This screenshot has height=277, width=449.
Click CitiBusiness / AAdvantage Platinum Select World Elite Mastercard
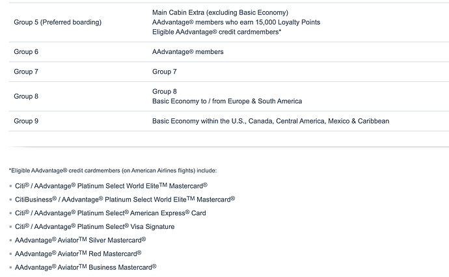click(x=125, y=199)
